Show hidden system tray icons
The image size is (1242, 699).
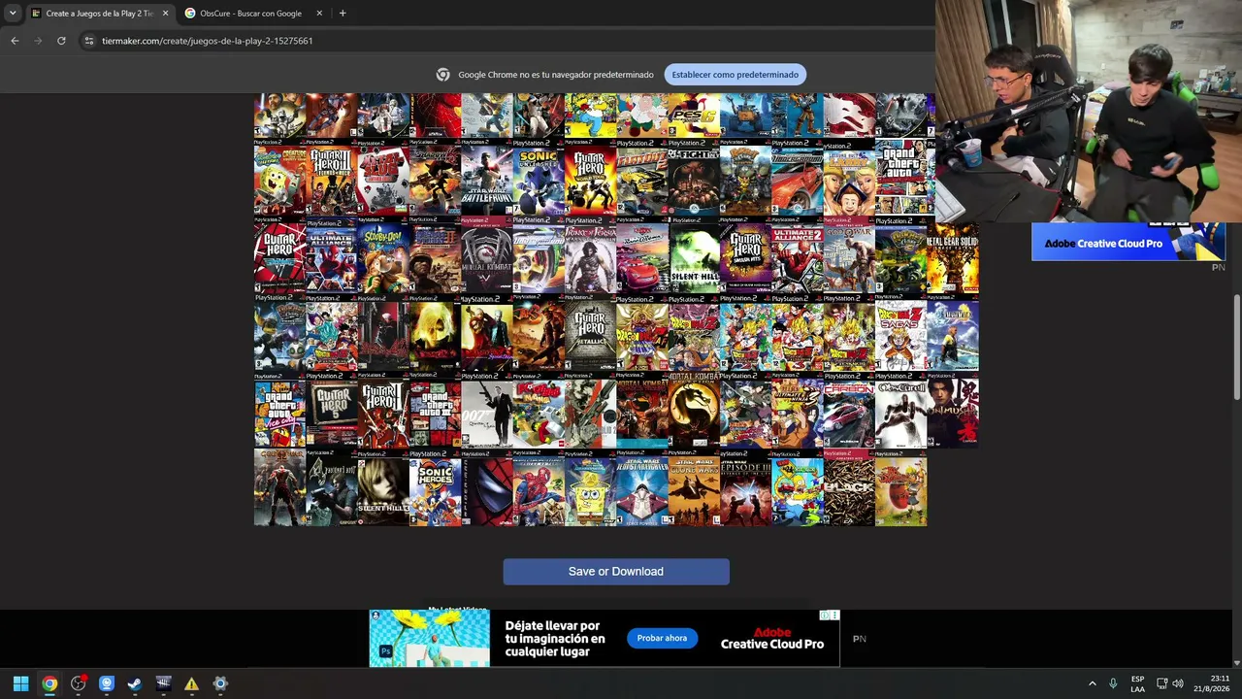click(x=1092, y=683)
